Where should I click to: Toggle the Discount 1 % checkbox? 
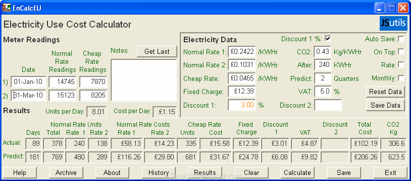[x=328, y=39]
